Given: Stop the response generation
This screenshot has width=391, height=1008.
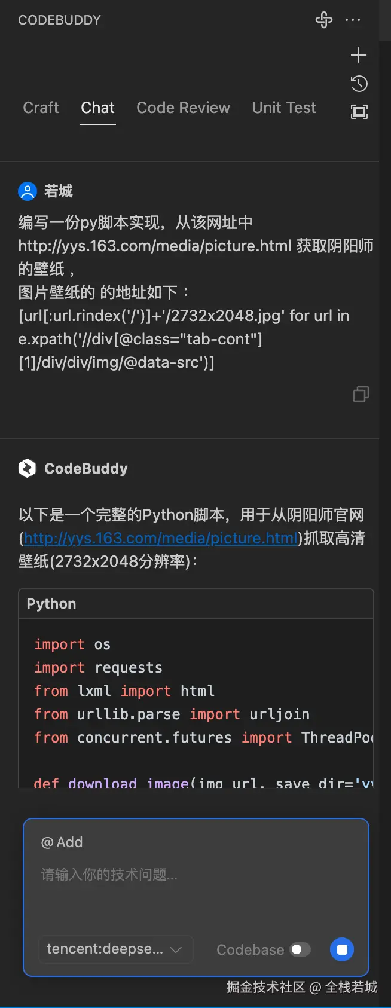Looking at the screenshot, I should click(341, 949).
